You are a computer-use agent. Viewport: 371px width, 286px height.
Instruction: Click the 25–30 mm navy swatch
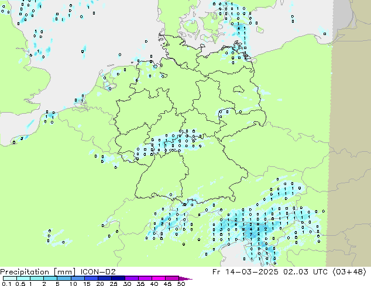pyautogui.click(x=118, y=278)
